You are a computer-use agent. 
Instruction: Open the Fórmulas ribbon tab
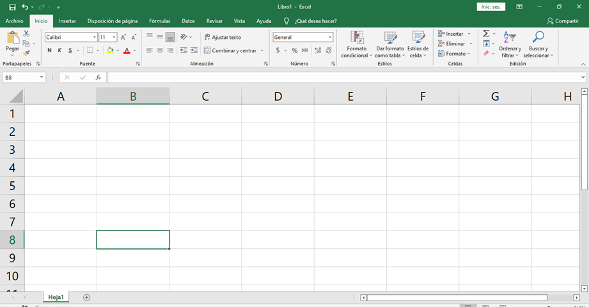[x=159, y=21]
